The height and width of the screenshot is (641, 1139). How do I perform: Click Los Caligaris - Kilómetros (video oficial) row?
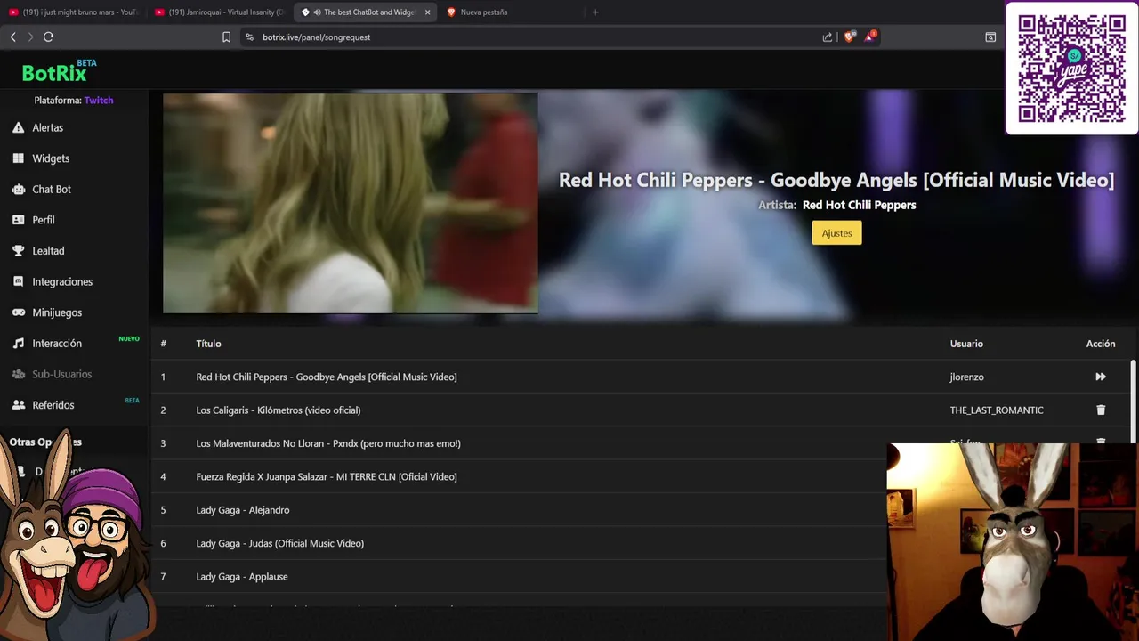pyautogui.click(x=641, y=410)
